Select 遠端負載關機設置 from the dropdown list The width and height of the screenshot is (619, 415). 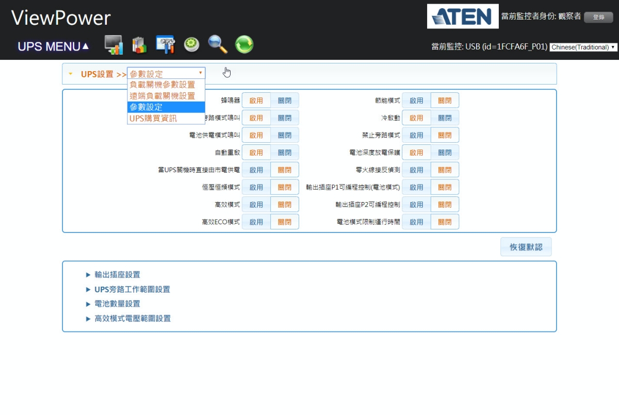(162, 96)
